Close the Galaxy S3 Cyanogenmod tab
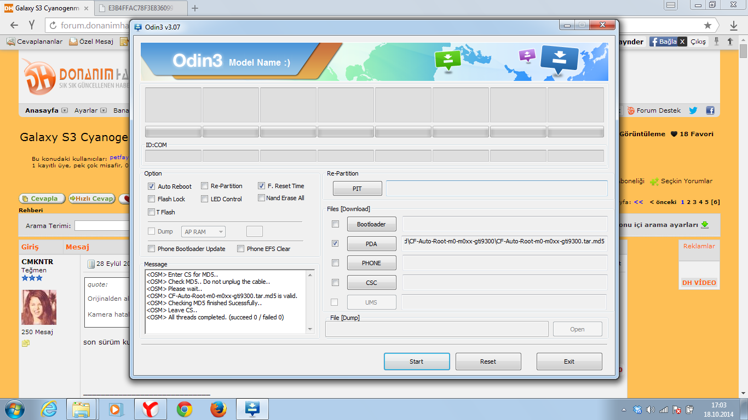748x420 pixels. coord(86,8)
